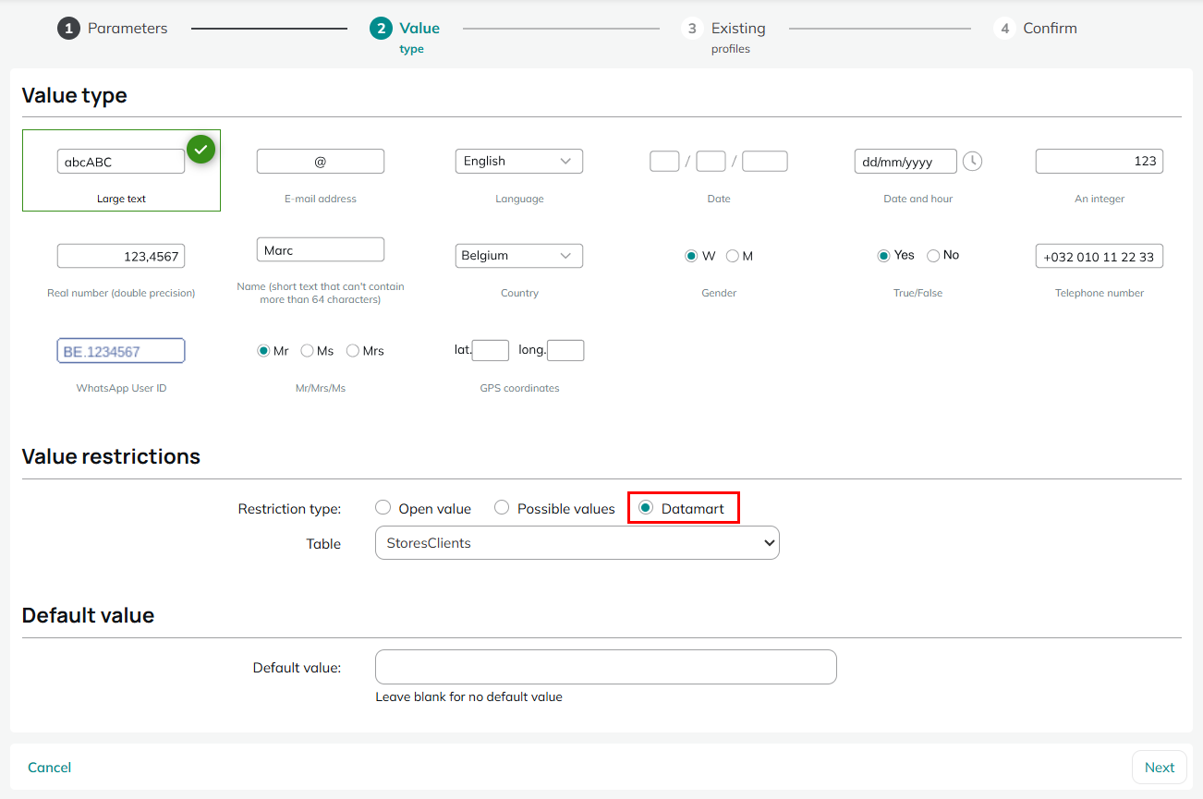Select the Ms title radio button
The width and height of the screenshot is (1203, 799).
pos(308,351)
